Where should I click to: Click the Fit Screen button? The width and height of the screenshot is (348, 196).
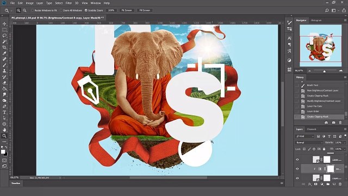coord(127,10)
